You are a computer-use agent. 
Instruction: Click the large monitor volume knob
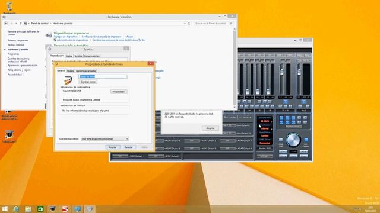(x=293, y=140)
